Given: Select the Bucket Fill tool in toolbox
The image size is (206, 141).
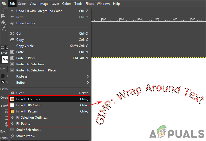Looking at the screenshot, I should click(3, 22).
